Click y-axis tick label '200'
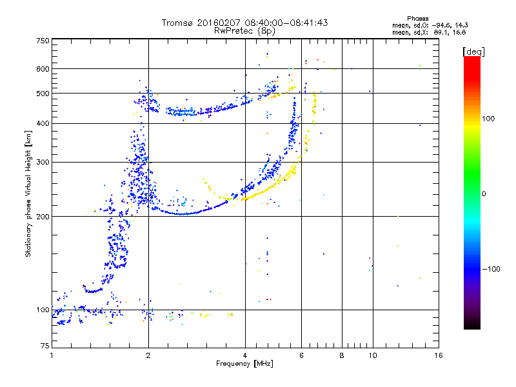This screenshot has width=516, height=387. pos(43,217)
